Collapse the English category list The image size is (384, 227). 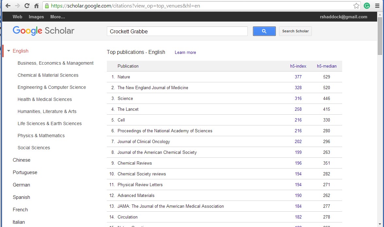[8, 51]
